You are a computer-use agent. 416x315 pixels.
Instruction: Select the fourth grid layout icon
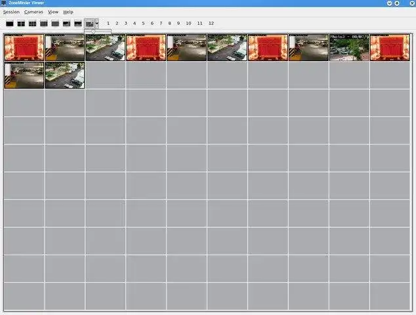44,24
